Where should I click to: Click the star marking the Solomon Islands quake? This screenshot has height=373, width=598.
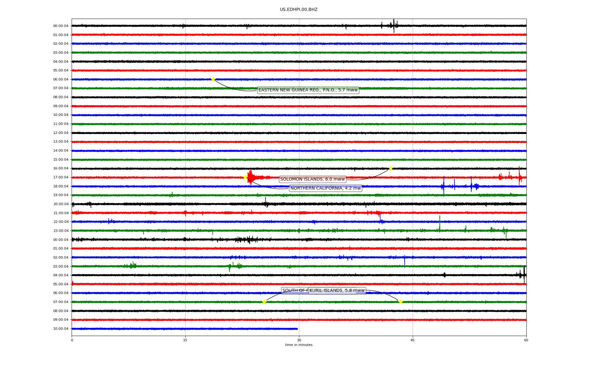click(391, 168)
